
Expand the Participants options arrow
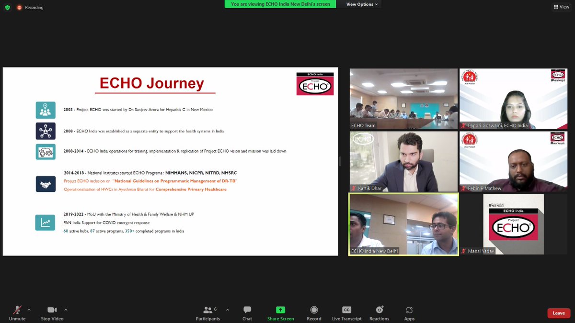(x=227, y=310)
